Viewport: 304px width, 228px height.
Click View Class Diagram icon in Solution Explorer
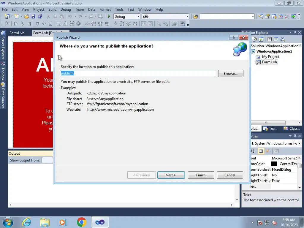tap(283, 39)
